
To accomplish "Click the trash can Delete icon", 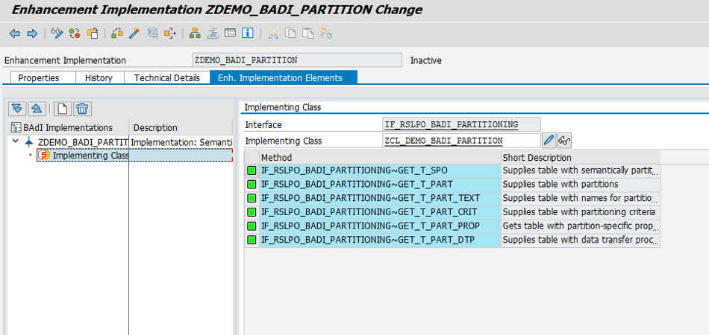I will pos(83,109).
